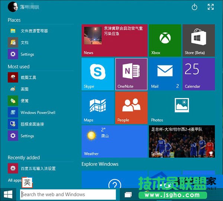Launch 截图工具 from Most used
This screenshot has height=201, width=223.
pos(41,77)
